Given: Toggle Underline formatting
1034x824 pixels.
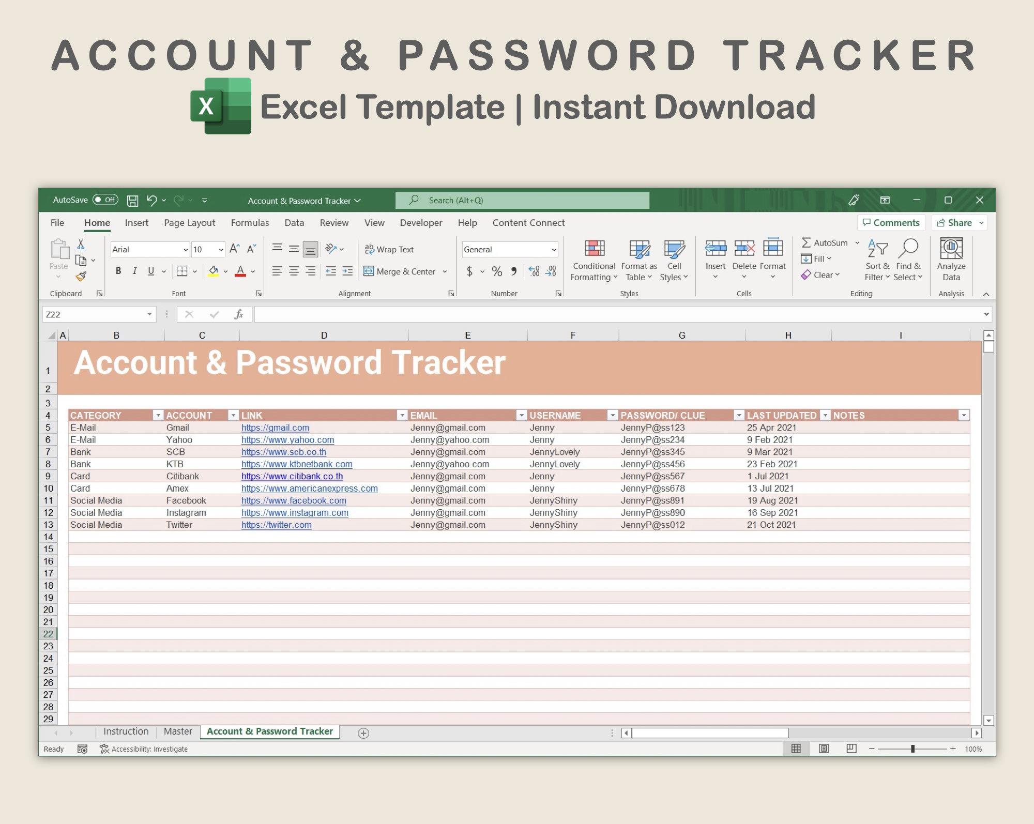Looking at the screenshot, I should [151, 271].
